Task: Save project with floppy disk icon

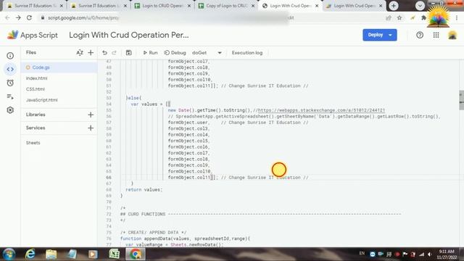Action: click(128, 53)
